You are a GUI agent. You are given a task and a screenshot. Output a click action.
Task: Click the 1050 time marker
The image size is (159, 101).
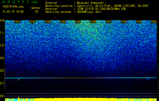point(154,22)
